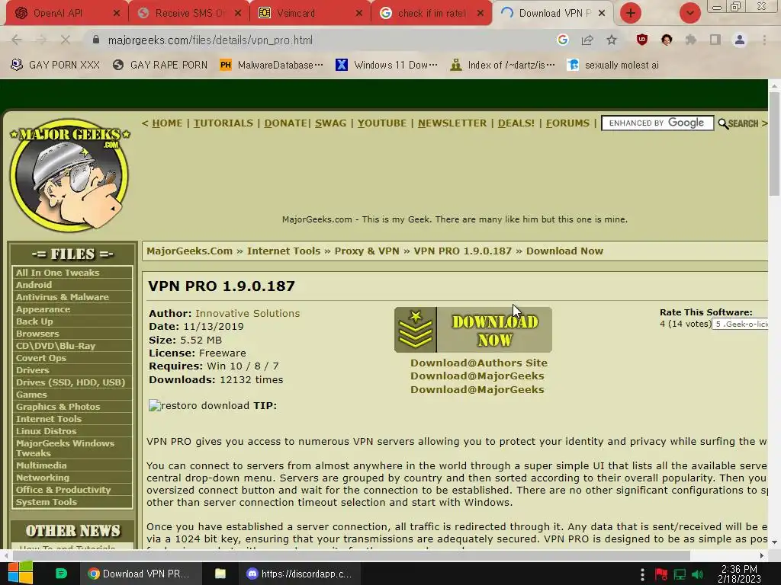Open the Chrome profile avatar button
The image size is (781, 585).
pos(740,40)
